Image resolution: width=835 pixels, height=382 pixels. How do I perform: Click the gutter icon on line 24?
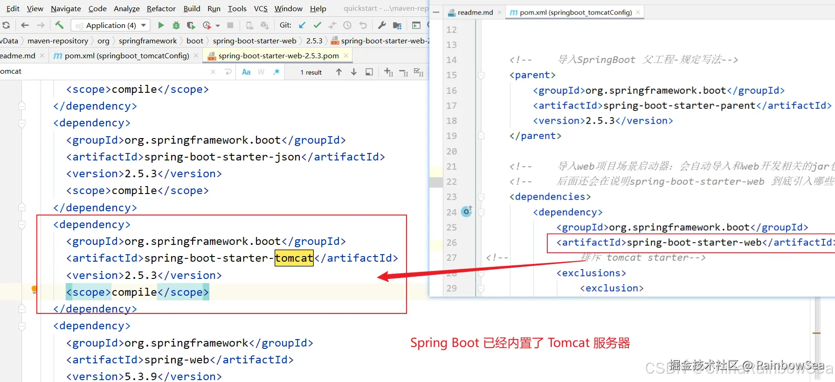point(467,211)
